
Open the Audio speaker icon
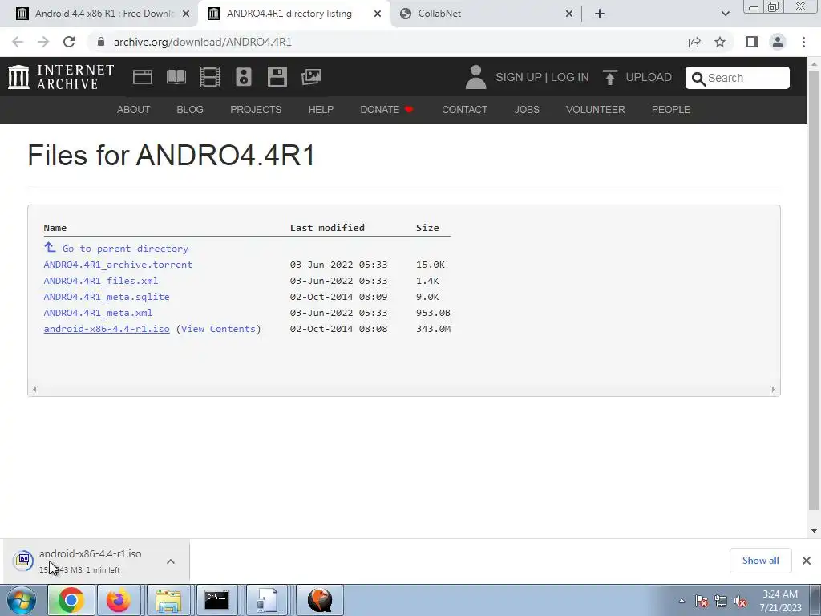point(244,77)
